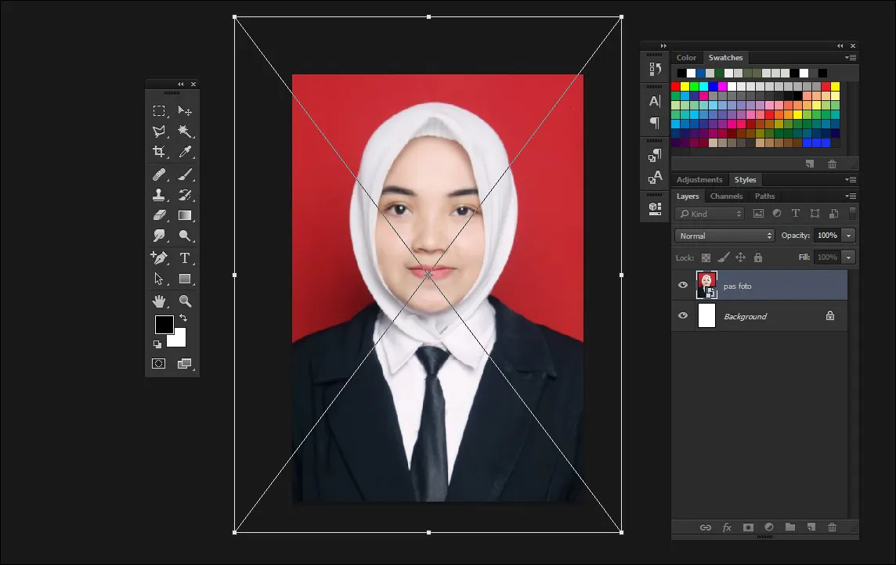Pick the Zoom tool
Screen dimensions: 896x565
point(185,300)
